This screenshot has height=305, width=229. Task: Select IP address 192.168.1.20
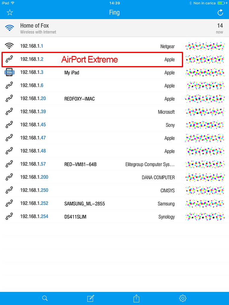33,98
